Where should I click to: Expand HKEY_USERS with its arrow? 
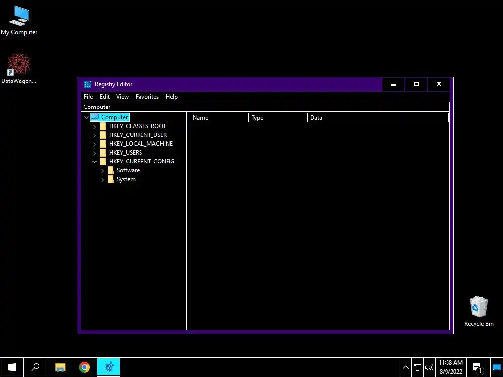tap(95, 153)
